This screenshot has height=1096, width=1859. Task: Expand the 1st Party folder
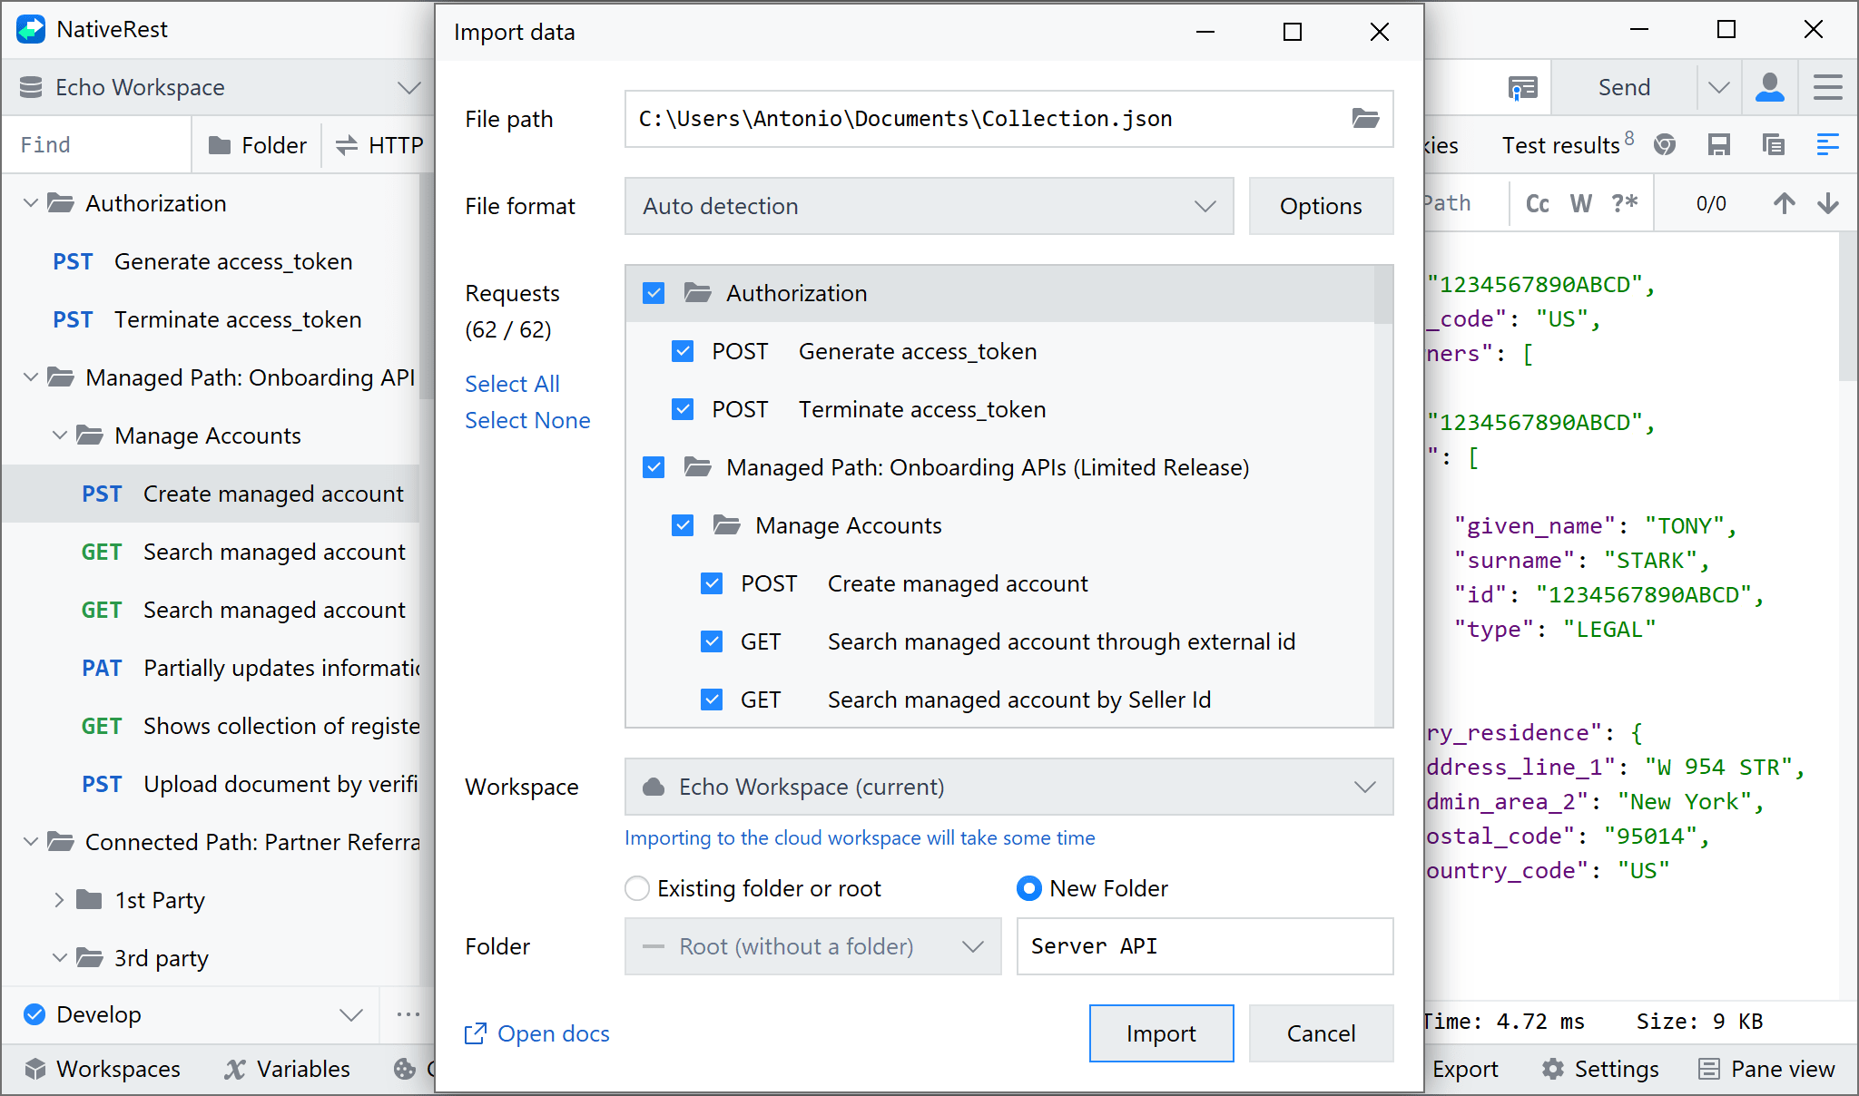coord(59,900)
